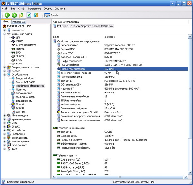193x185 pixels.
Task: Select the Графический процессор tree item
Action: click(30, 86)
